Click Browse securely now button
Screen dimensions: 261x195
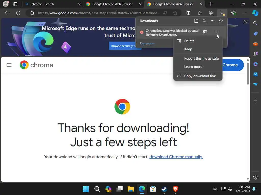[123, 46]
